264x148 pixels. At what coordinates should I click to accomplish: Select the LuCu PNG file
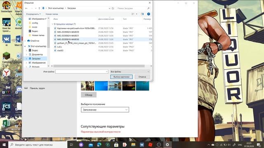[59, 47]
